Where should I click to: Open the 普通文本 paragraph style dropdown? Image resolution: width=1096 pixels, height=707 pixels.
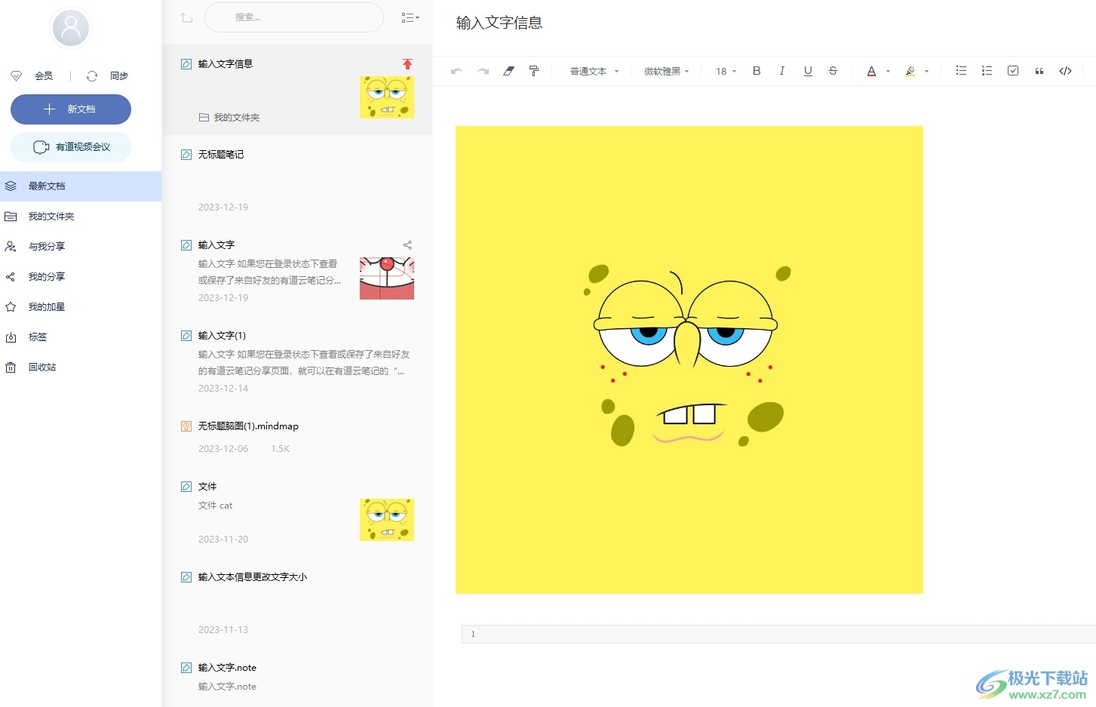point(594,71)
